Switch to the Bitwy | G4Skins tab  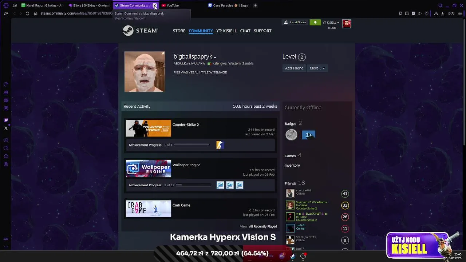pyautogui.click(x=90, y=5)
